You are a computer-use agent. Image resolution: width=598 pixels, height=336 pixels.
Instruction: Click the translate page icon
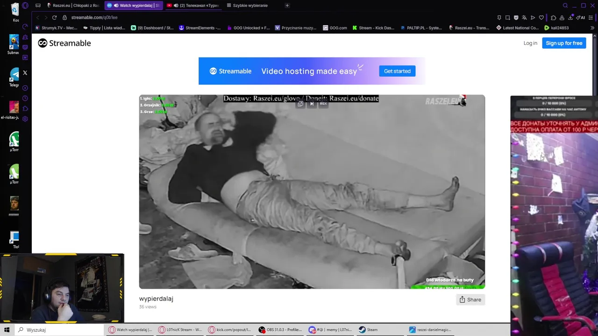(x=524, y=17)
